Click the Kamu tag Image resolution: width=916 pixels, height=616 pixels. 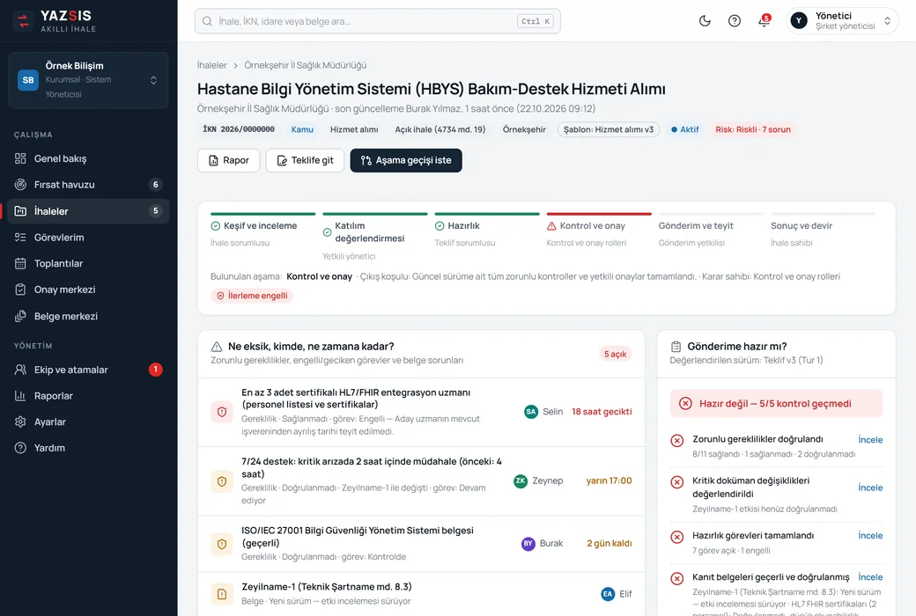click(x=302, y=129)
